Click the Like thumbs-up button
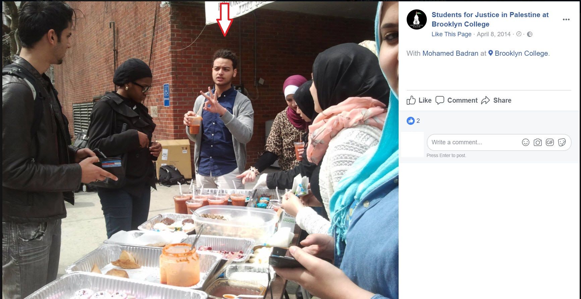The image size is (581, 299). (x=419, y=100)
